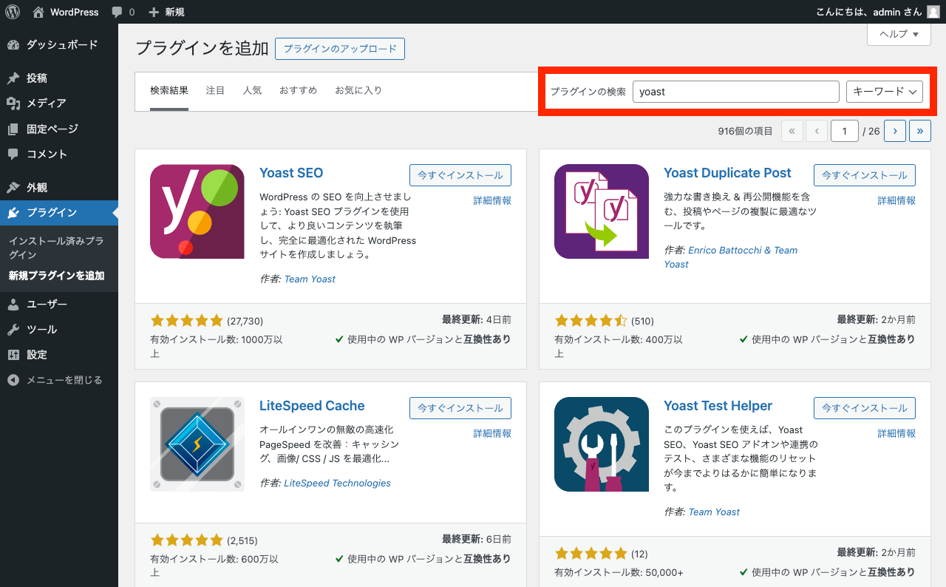Open the site home icon labeled WordPress
The image size is (946, 587).
(x=38, y=12)
